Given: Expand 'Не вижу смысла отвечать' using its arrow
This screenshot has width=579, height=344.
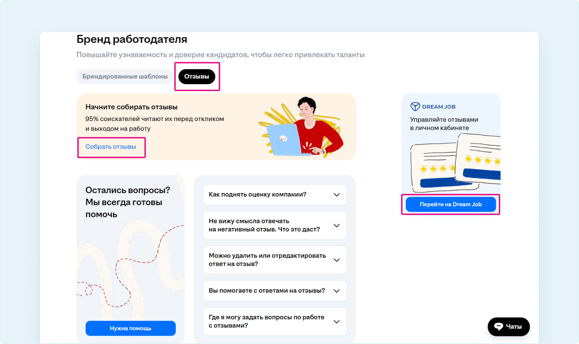Looking at the screenshot, I should [337, 226].
